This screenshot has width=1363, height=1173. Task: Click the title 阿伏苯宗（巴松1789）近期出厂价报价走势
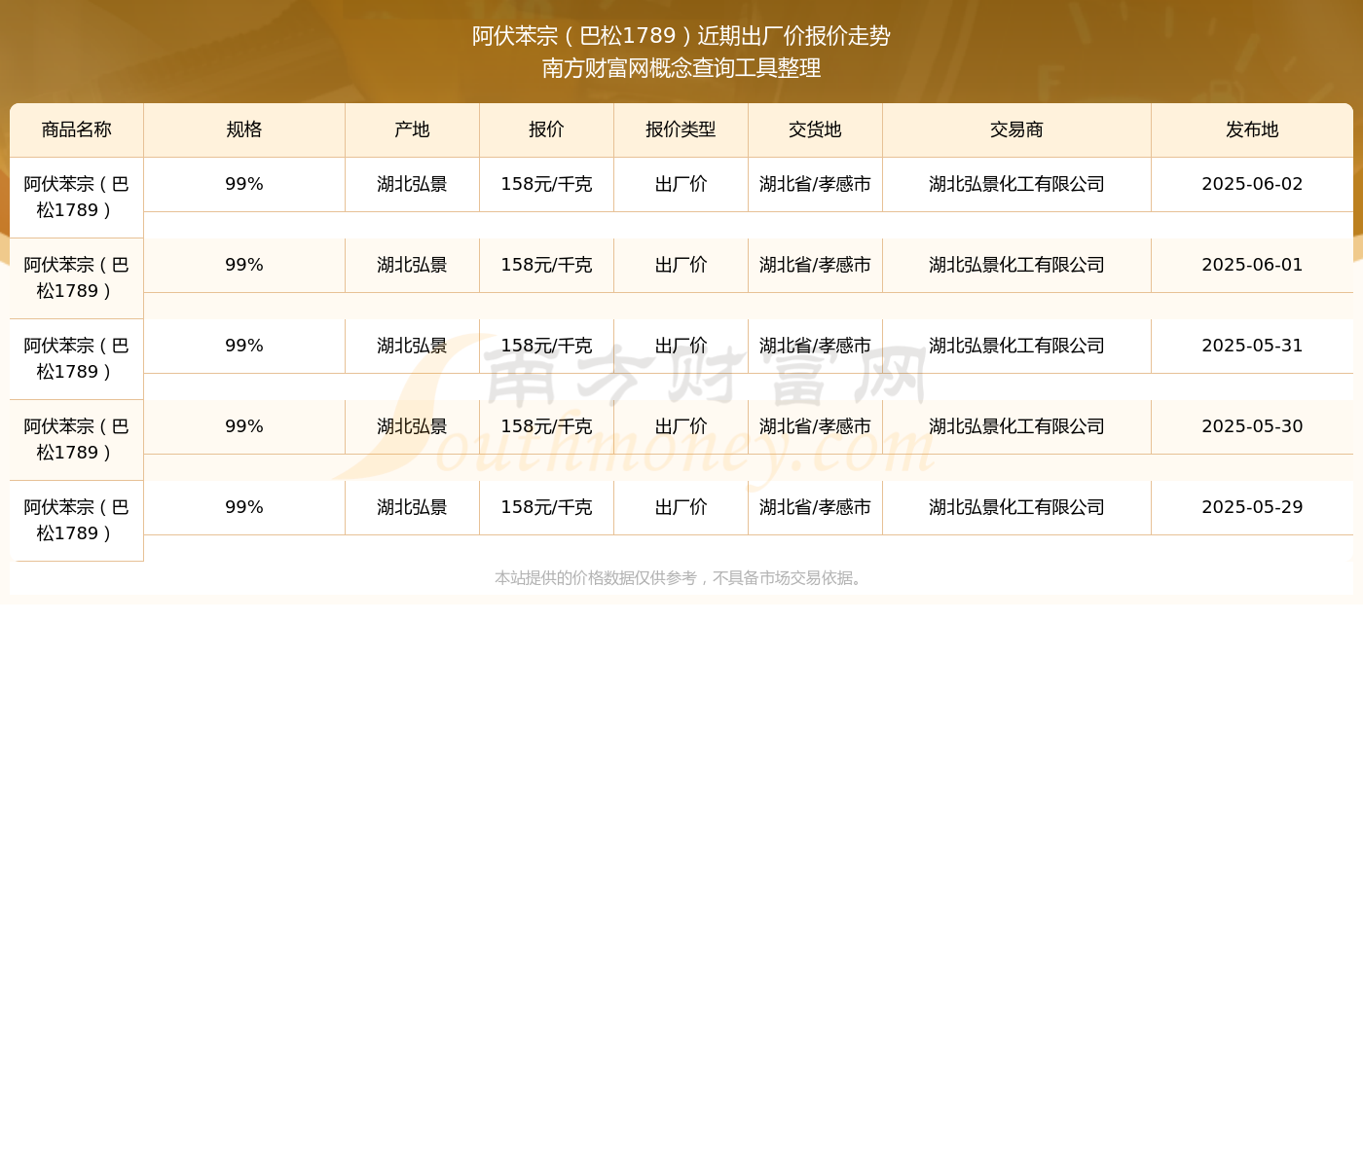point(681,36)
